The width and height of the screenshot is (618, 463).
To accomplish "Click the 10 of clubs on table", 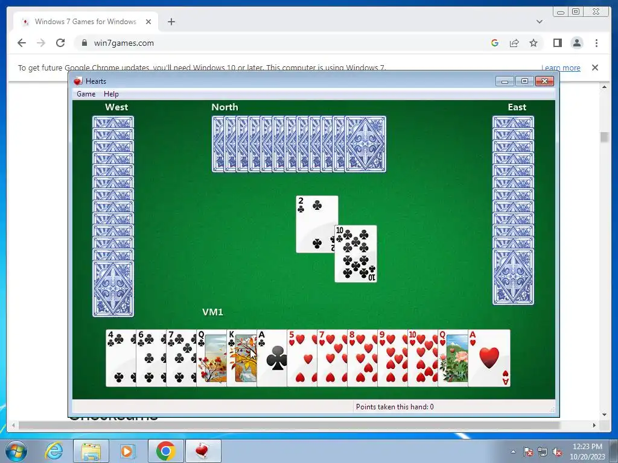I will point(355,254).
